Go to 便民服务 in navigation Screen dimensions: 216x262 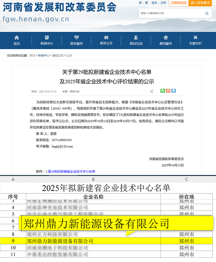coord(166,40)
